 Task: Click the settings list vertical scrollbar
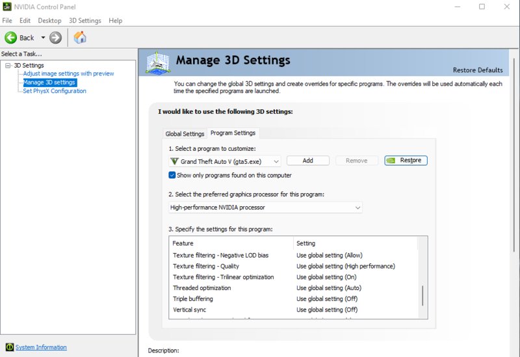[x=422, y=278]
